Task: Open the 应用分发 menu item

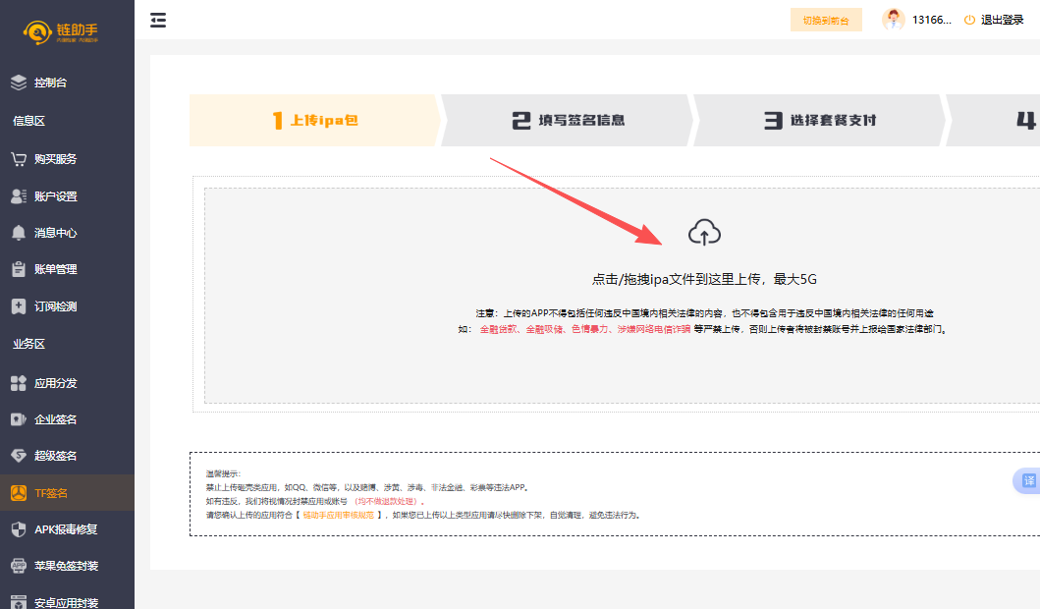Action: tap(55, 383)
